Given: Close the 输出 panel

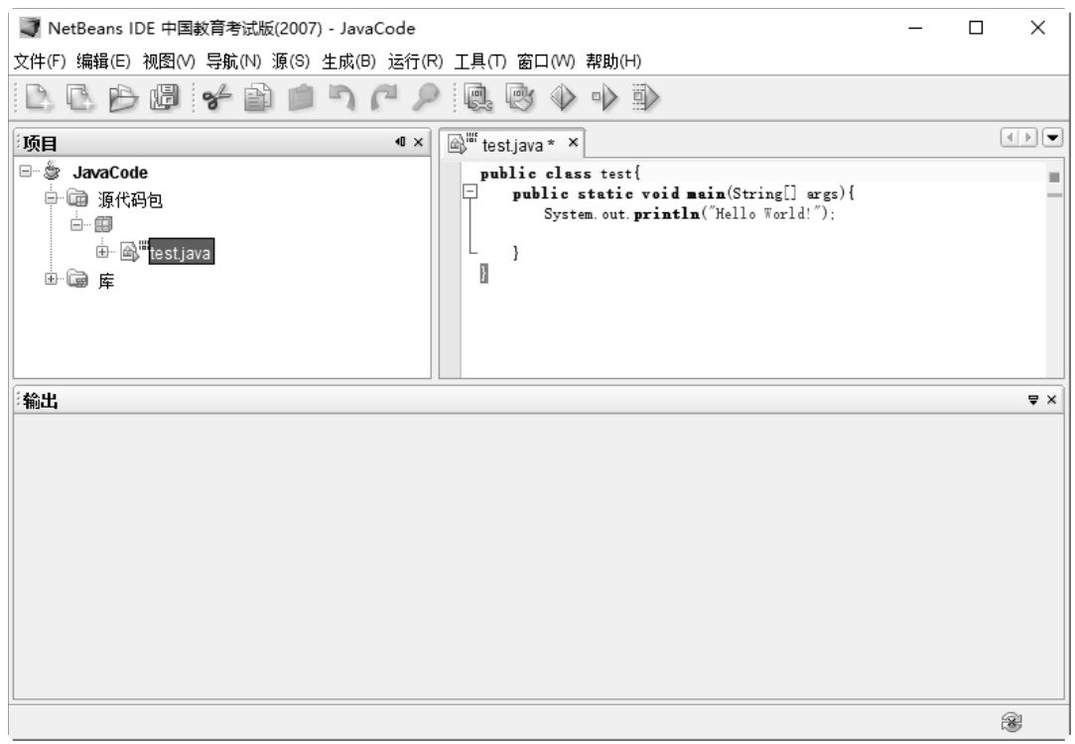Looking at the screenshot, I should pyautogui.click(x=1052, y=400).
